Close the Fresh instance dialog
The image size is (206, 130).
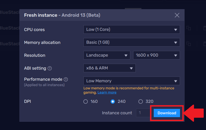click(177, 15)
